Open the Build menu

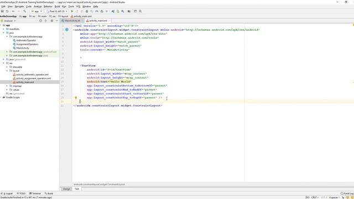[58, 7]
